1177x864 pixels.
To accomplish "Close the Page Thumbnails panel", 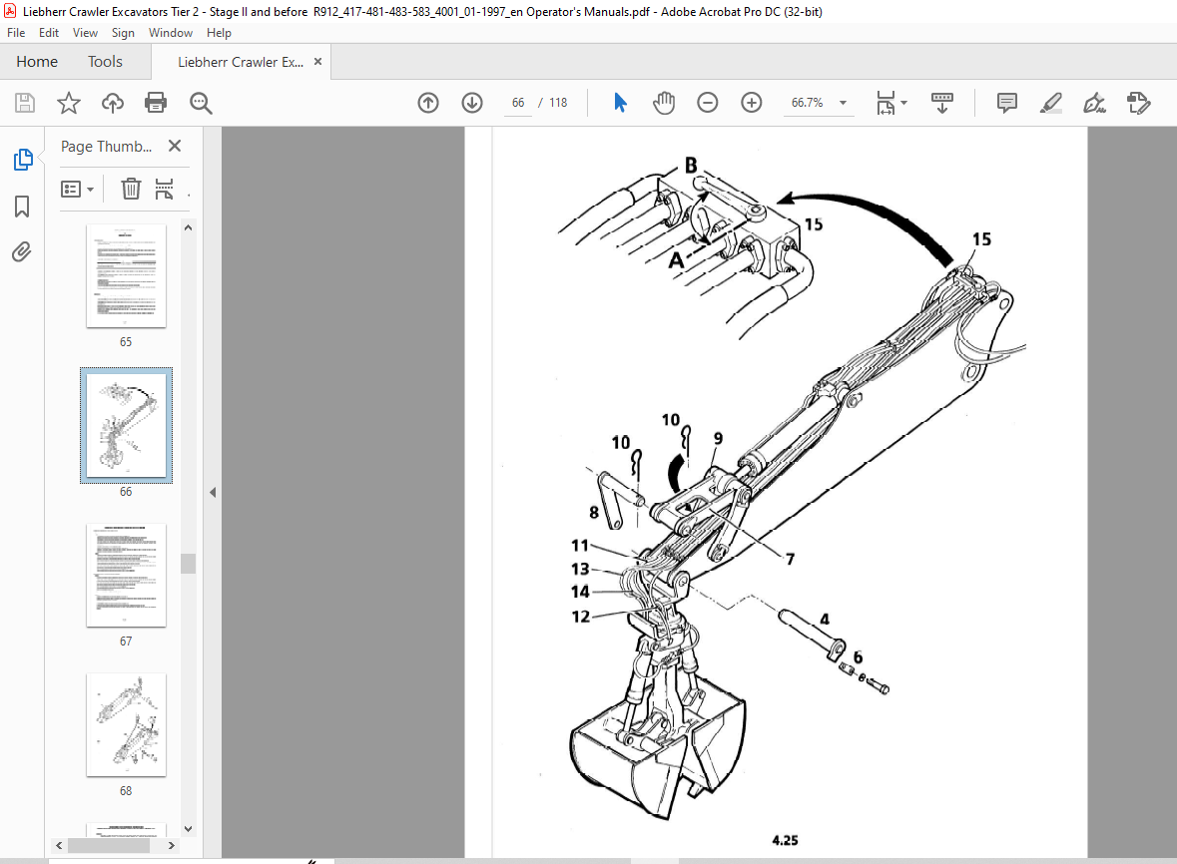I will pyautogui.click(x=175, y=146).
